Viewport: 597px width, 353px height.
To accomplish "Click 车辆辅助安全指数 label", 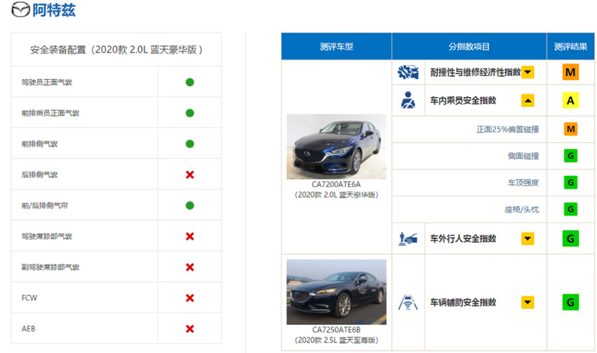I will click(x=463, y=303).
